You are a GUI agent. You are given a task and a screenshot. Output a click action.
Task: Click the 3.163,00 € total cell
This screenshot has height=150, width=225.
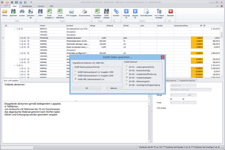pyautogui.click(x=211, y=29)
